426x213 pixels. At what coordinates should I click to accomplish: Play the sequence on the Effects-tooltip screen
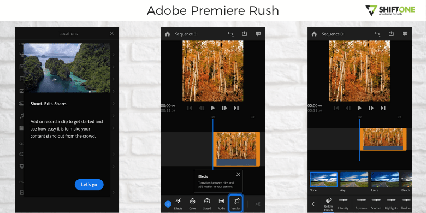tap(213, 108)
